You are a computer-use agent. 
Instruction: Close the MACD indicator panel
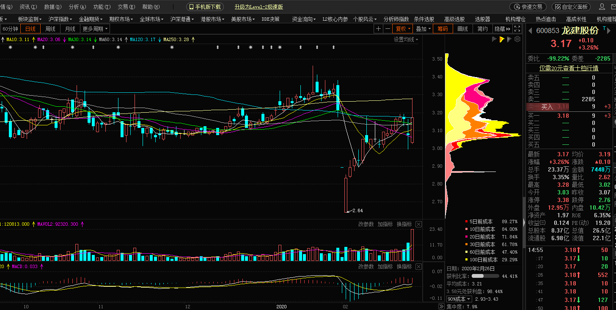[418, 266]
